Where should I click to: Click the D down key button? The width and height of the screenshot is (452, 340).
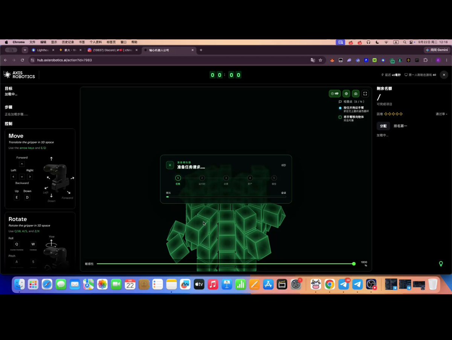click(27, 197)
